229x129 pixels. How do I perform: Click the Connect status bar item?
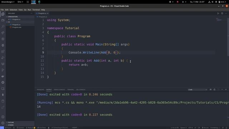click(x=20, y=128)
